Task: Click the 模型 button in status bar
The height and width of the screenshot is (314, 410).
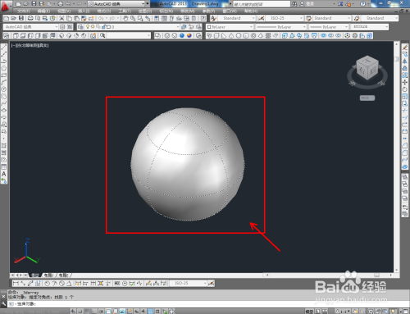Action: pos(309,312)
